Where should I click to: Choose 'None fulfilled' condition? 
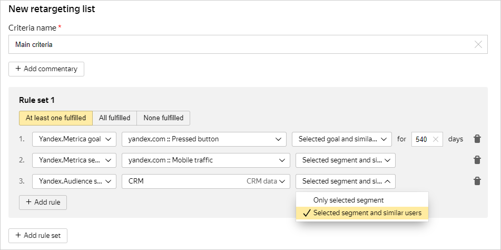pos(163,118)
